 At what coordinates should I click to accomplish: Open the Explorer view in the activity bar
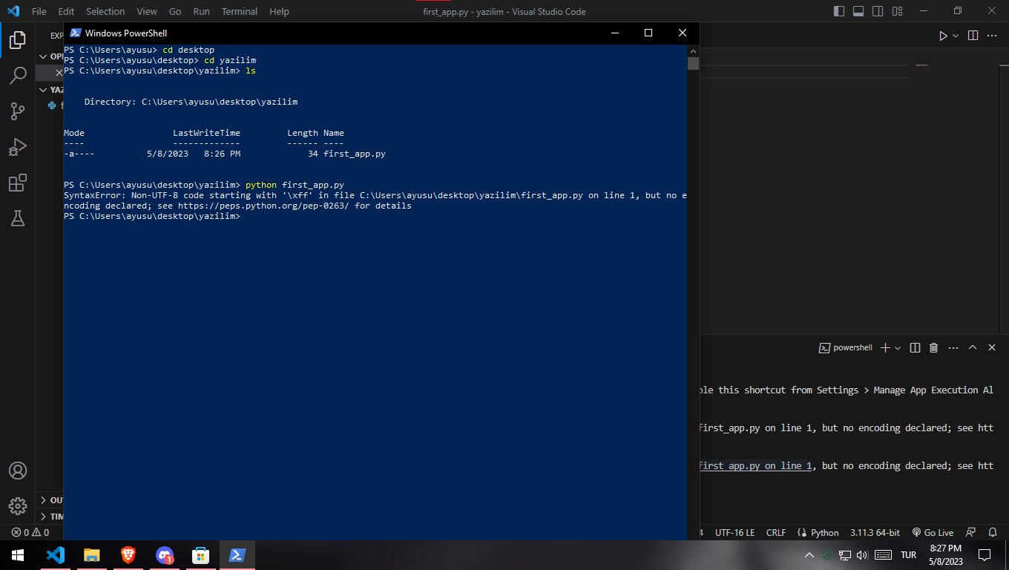click(x=18, y=39)
